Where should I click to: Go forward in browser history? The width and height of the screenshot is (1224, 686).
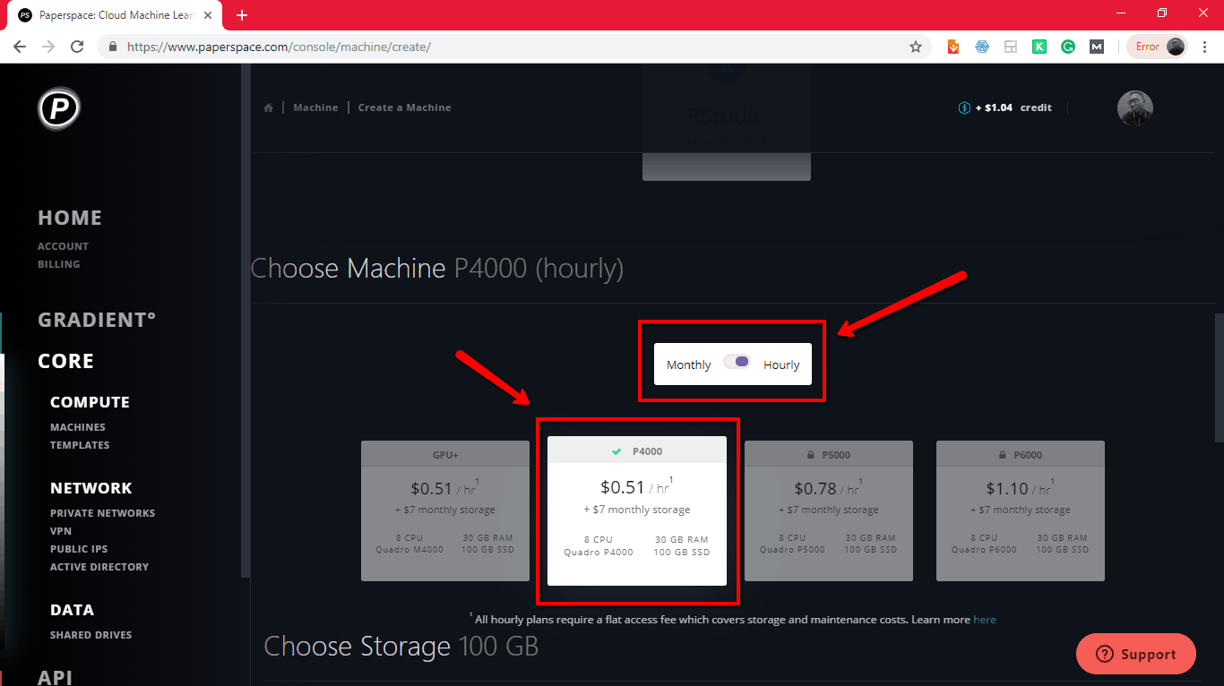tap(48, 47)
